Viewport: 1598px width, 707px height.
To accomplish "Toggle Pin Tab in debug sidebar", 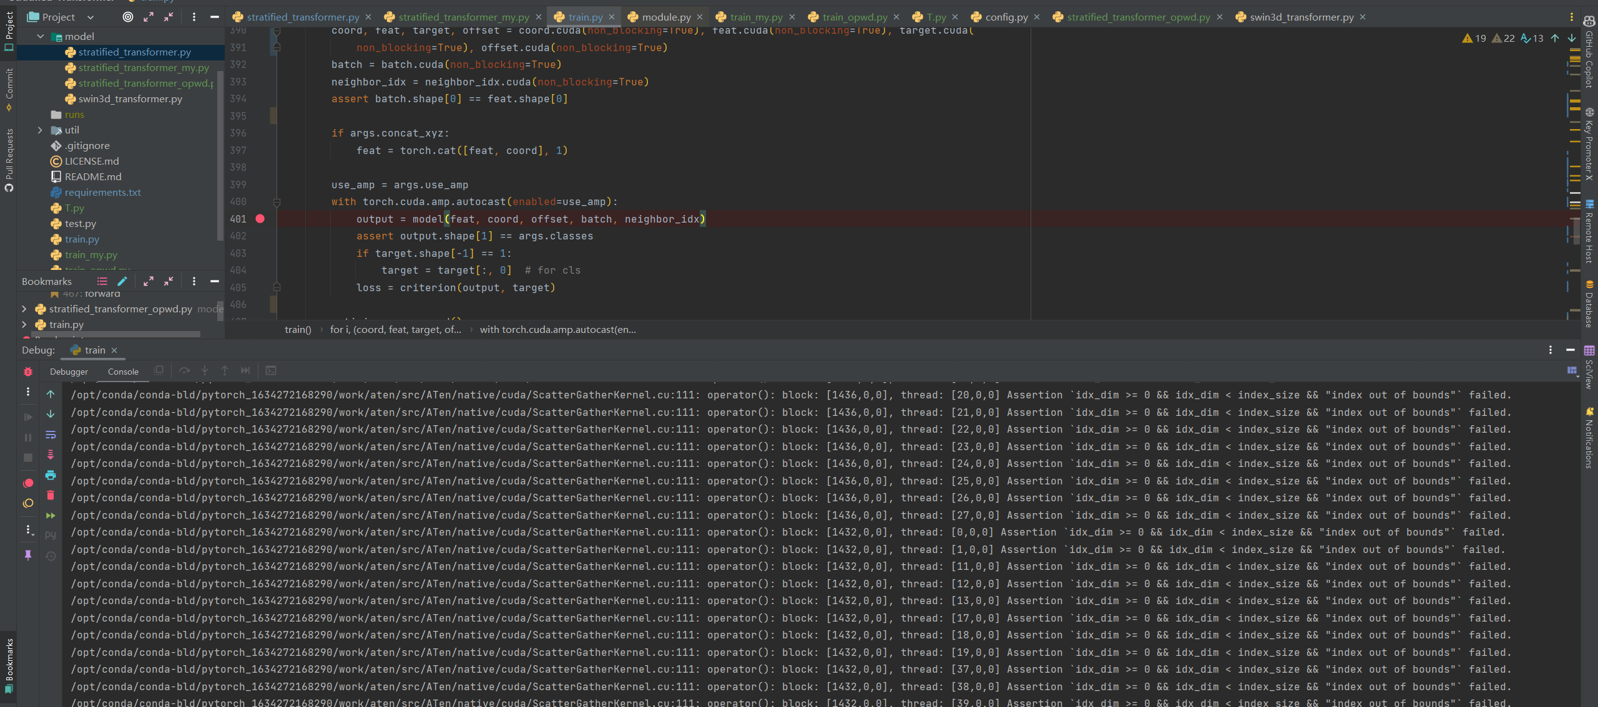I will click(x=28, y=555).
